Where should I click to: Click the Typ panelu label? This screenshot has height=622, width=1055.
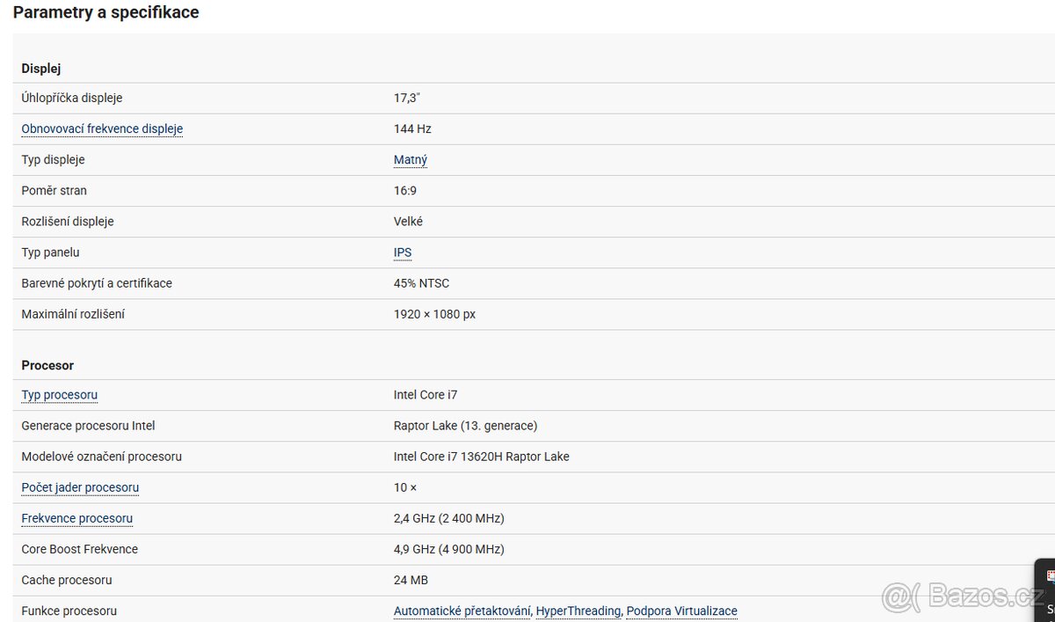click(x=50, y=252)
